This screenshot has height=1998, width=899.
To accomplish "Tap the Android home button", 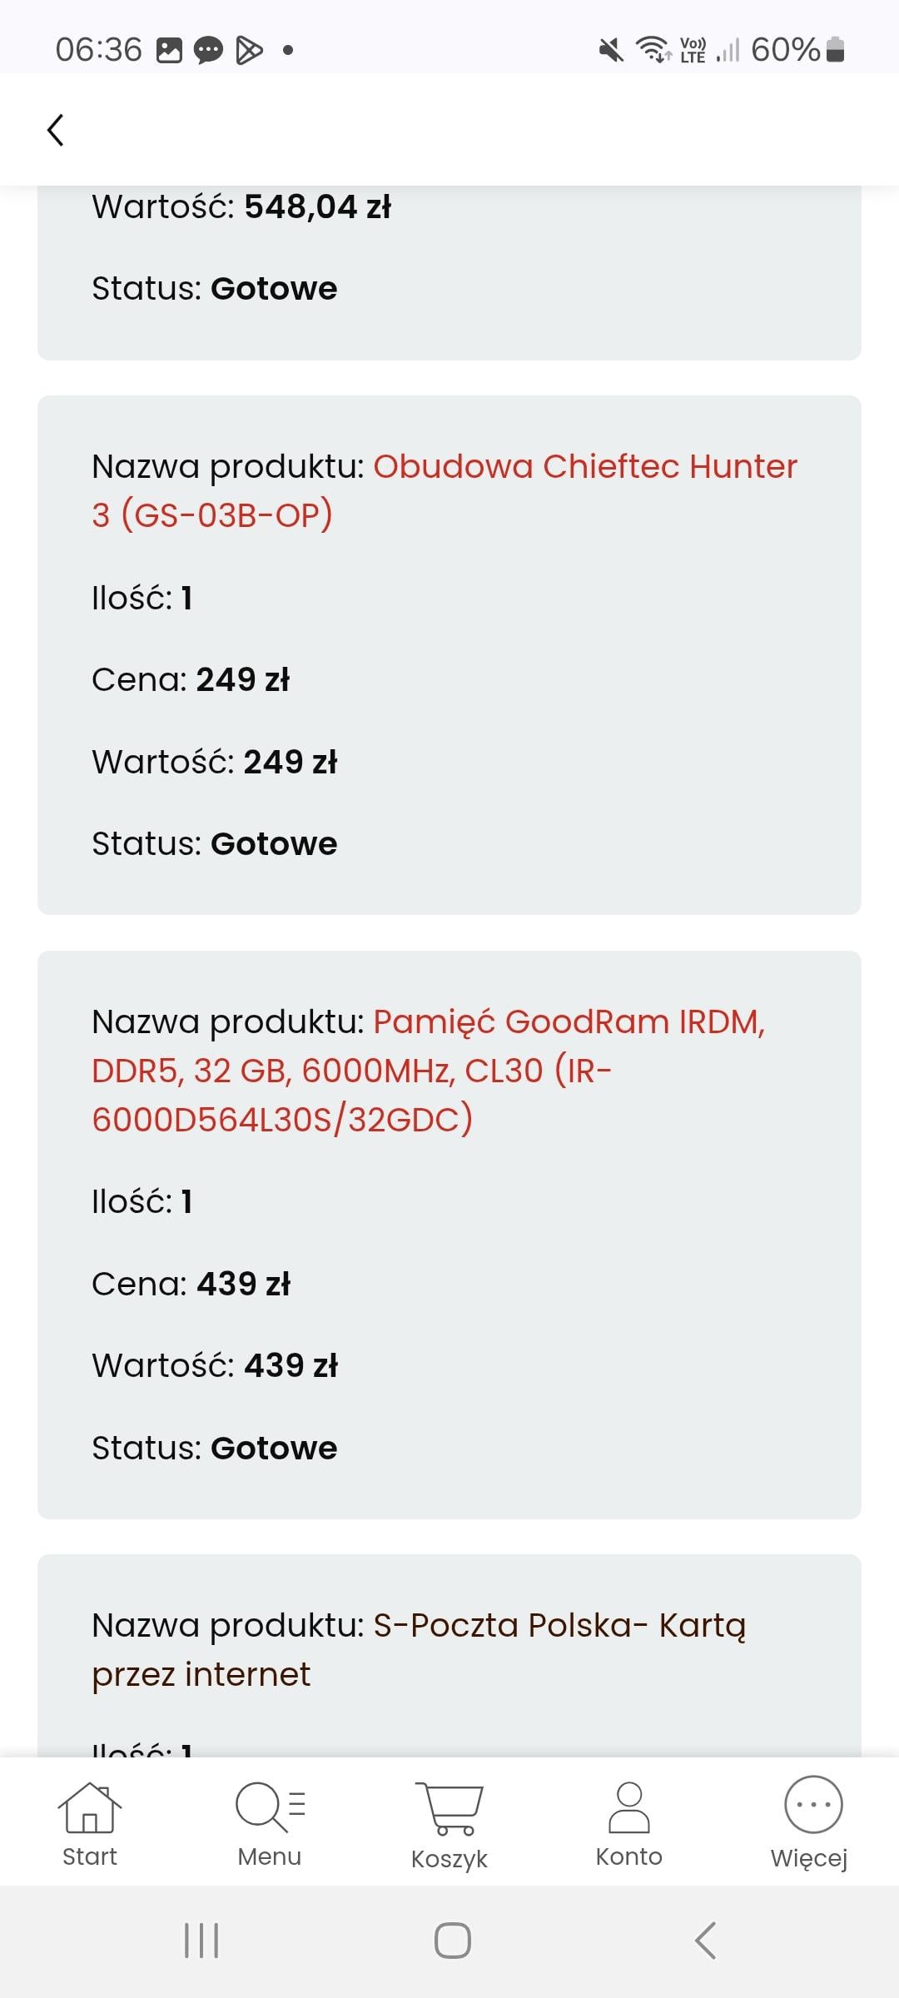I will [452, 1941].
